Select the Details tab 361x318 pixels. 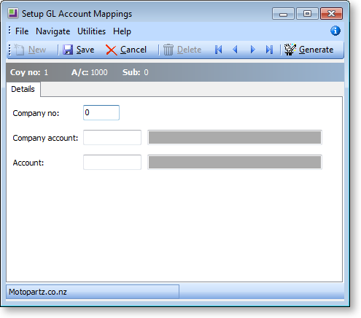point(23,89)
